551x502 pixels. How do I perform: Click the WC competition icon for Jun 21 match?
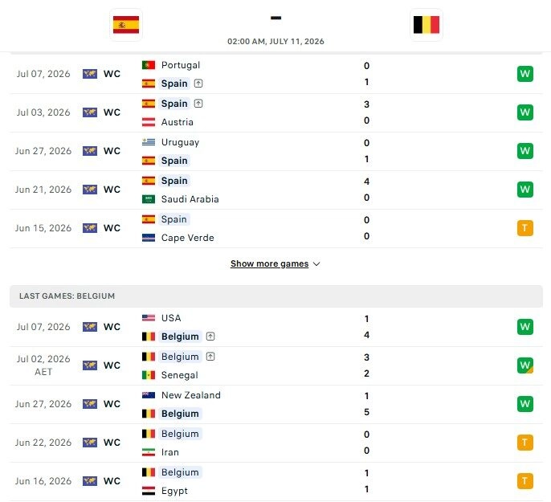90,190
